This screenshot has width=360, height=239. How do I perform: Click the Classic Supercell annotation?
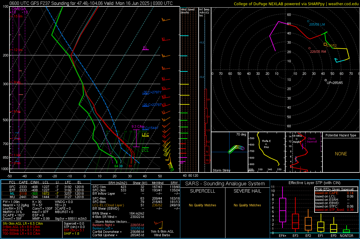pyautogui.click(x=311, y=140)
